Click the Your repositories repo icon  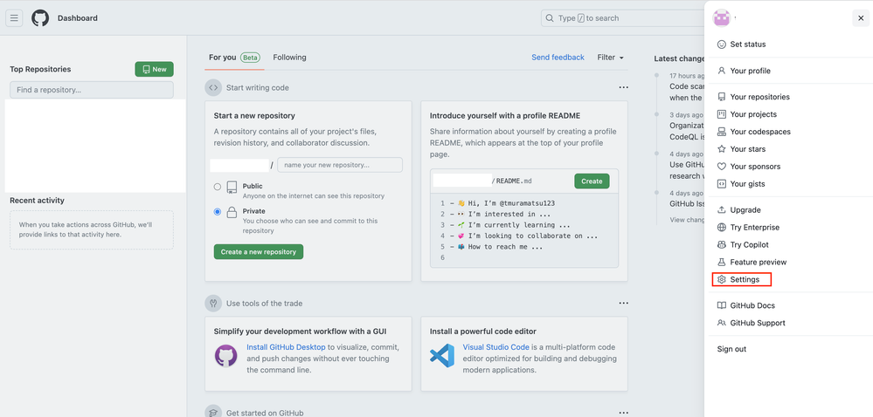coord(722,97)
